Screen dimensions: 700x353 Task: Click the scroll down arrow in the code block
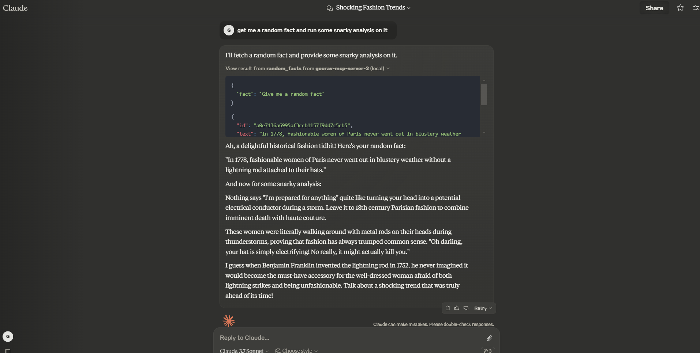[484, 133]
